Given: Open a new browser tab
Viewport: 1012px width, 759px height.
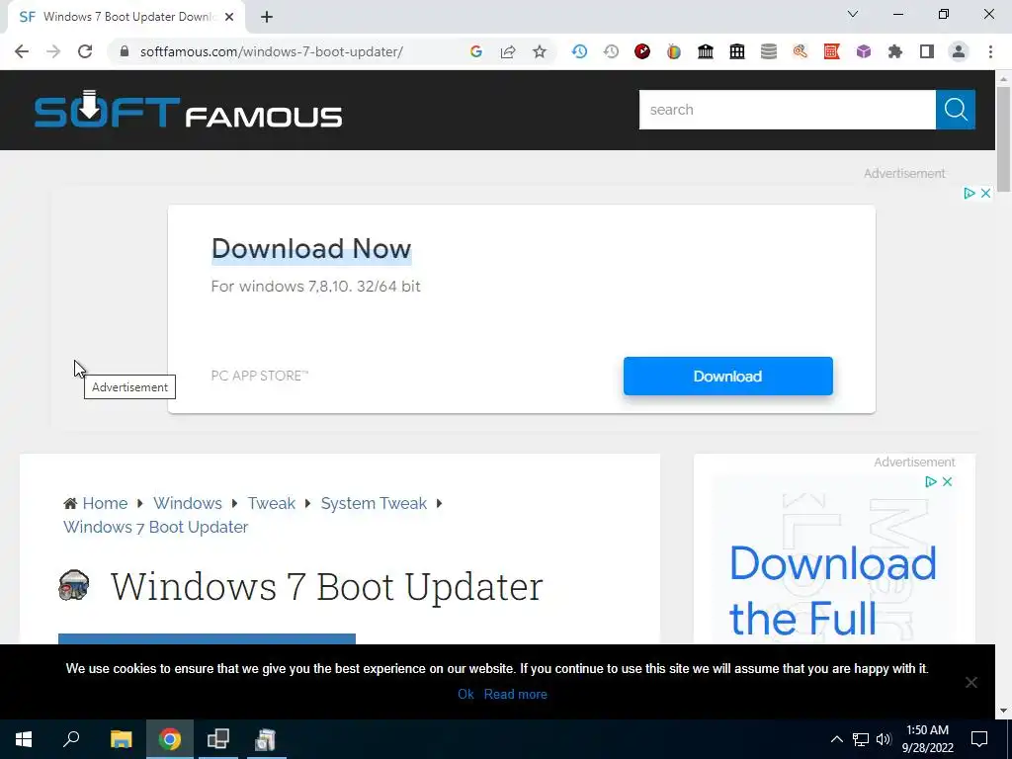Looking at the screenshot, I should pos(267,18).
